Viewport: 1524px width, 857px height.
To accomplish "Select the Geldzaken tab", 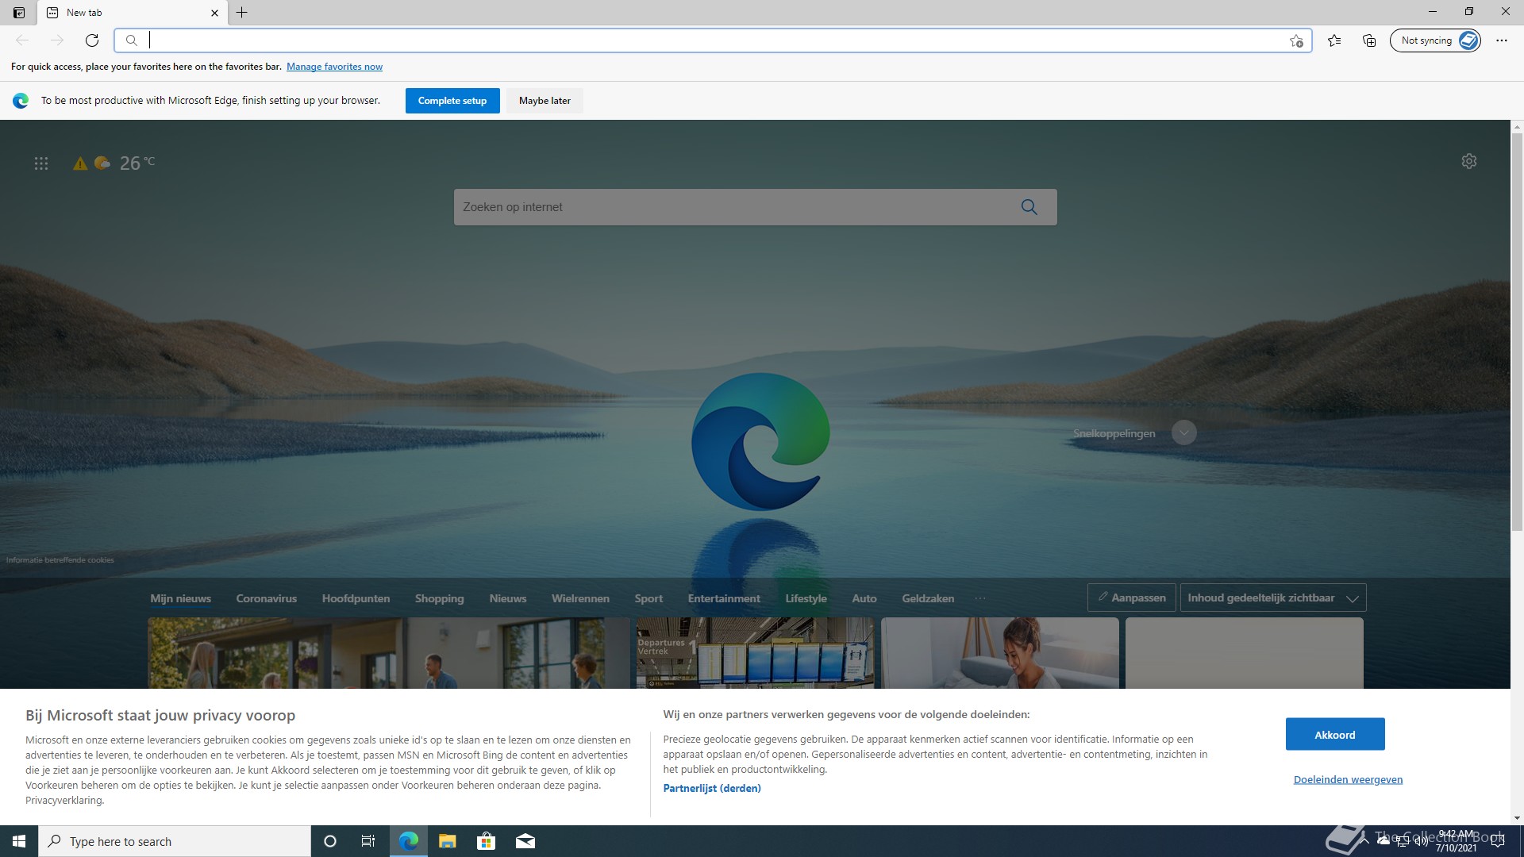I will [928, 598].
